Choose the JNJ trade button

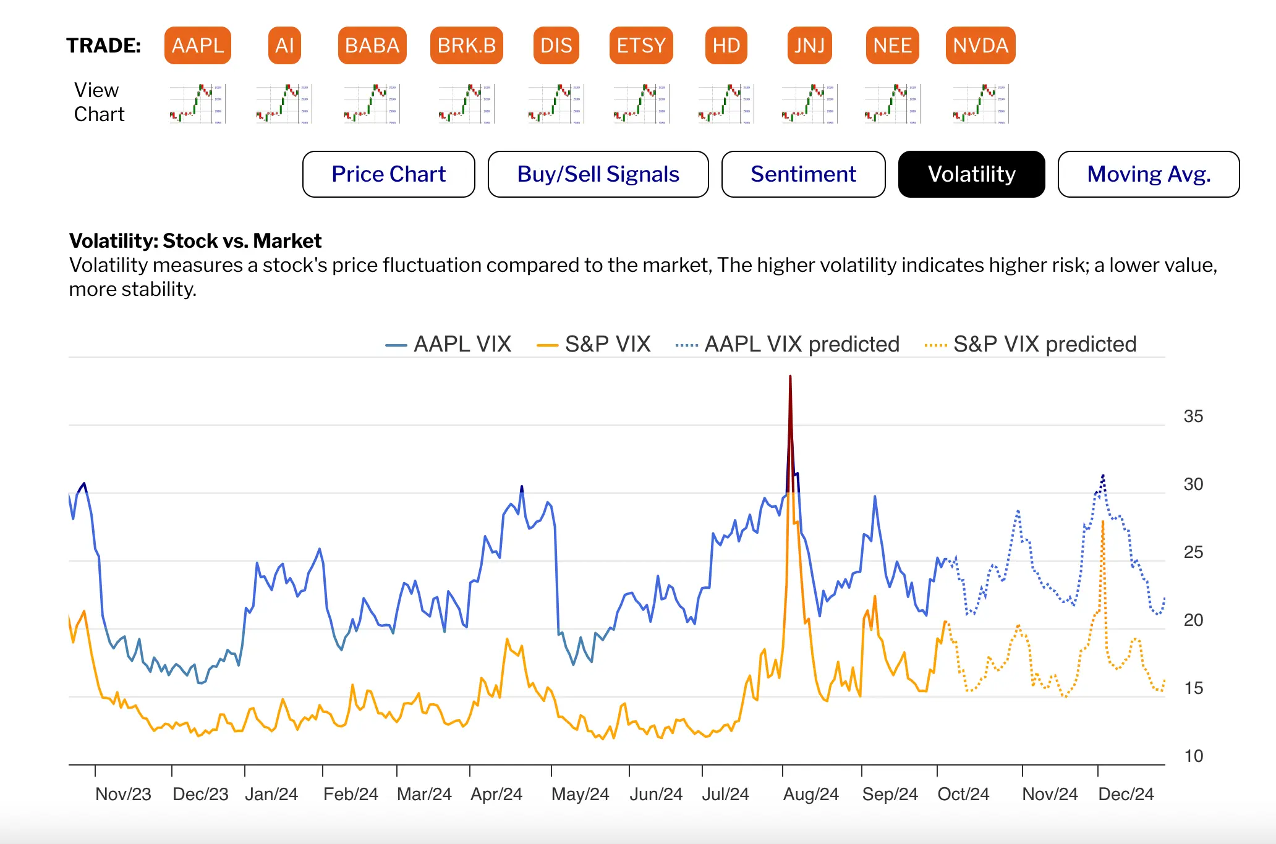coord(810,46)
